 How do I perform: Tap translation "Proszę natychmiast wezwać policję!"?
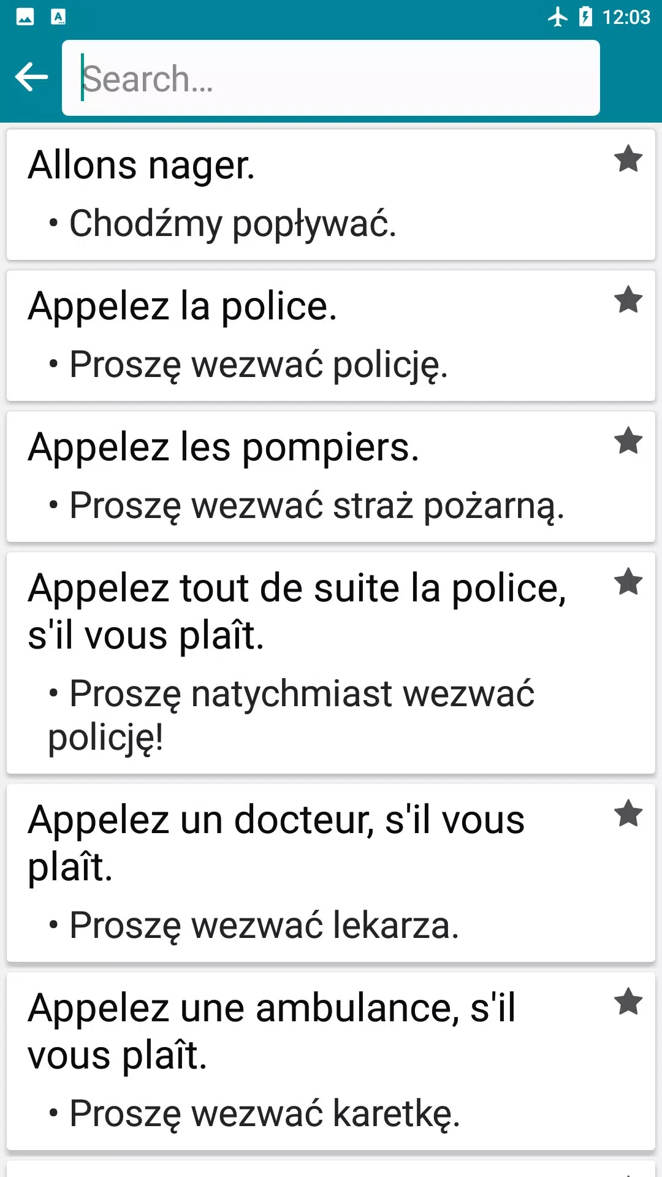tap(291, 715)
